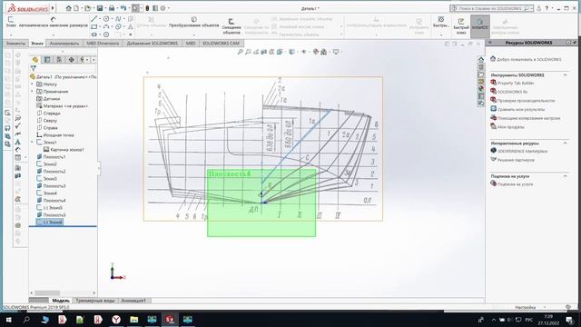Open the ConfigurationManager tab icon
This screenshot has height=327, width=581.
tap(59, 60)
